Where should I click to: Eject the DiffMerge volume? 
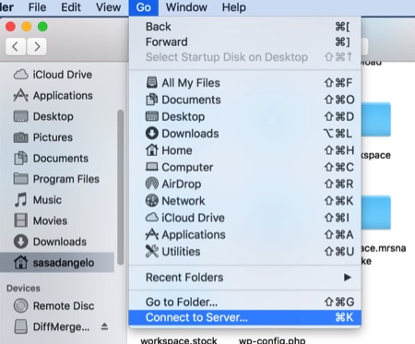[104, 326]
